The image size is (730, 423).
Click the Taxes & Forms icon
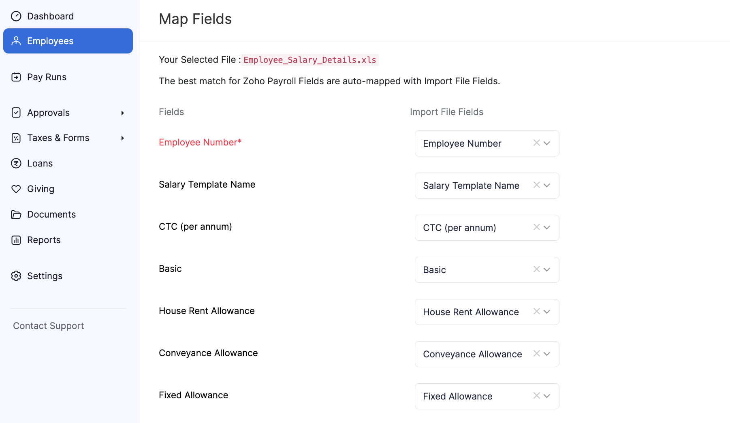coord(16,138)
